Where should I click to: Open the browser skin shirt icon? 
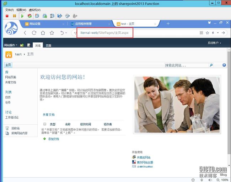point(209,23)
